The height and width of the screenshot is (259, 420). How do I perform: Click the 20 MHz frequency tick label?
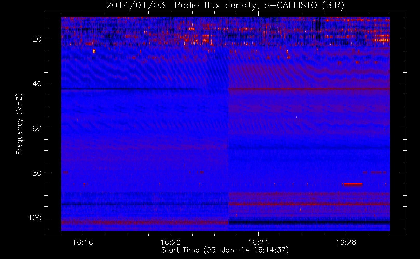[x=37, y=39]
